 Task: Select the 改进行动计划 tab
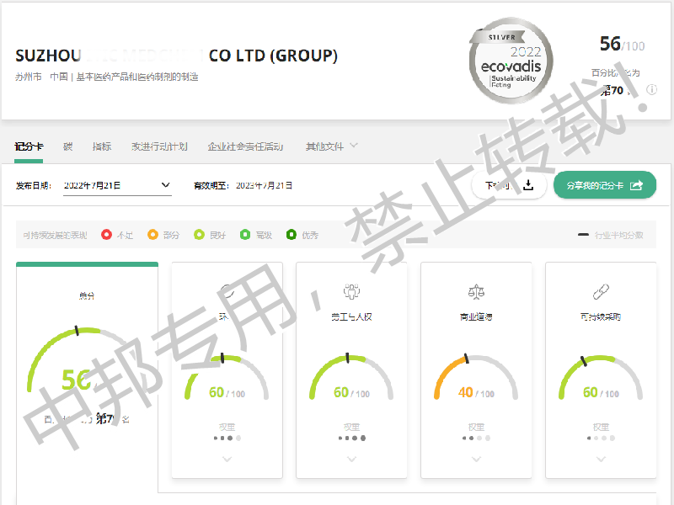coord(159,146)
